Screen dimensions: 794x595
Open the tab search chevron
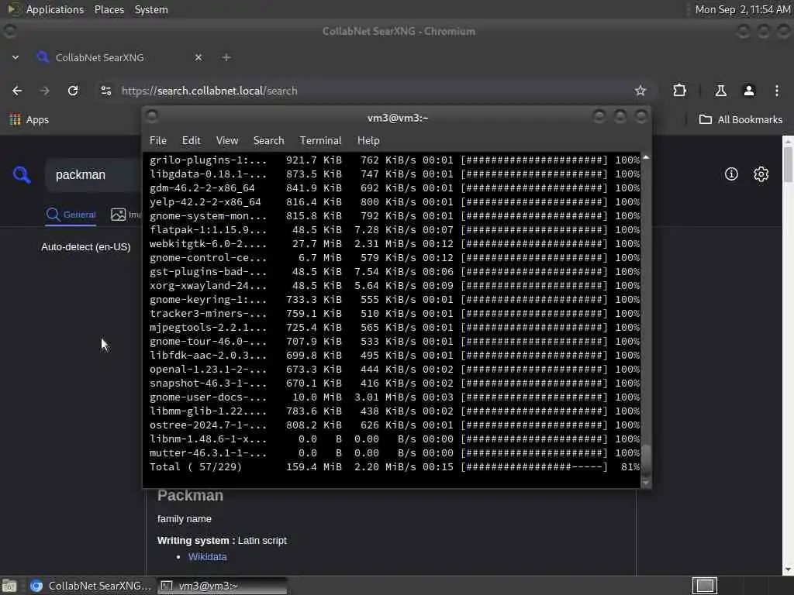point(16,57)
